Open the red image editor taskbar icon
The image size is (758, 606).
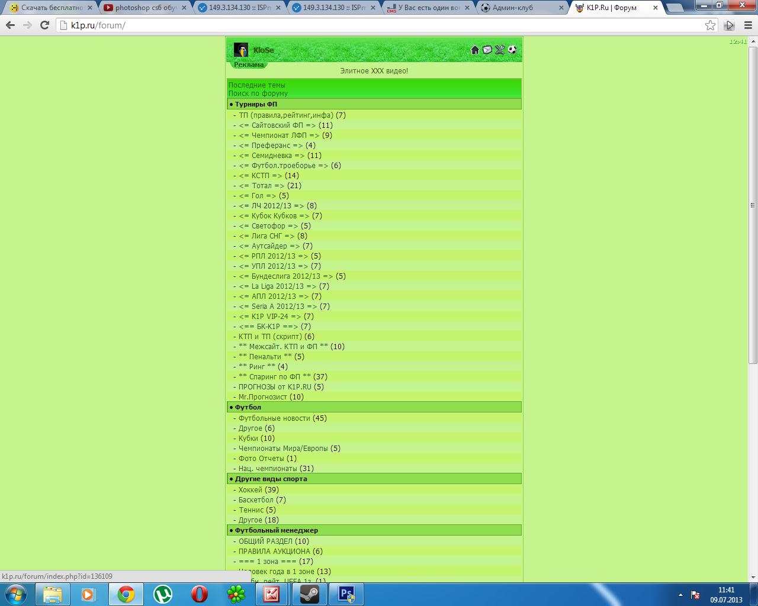pyautogui.click(x=272, y=594)
